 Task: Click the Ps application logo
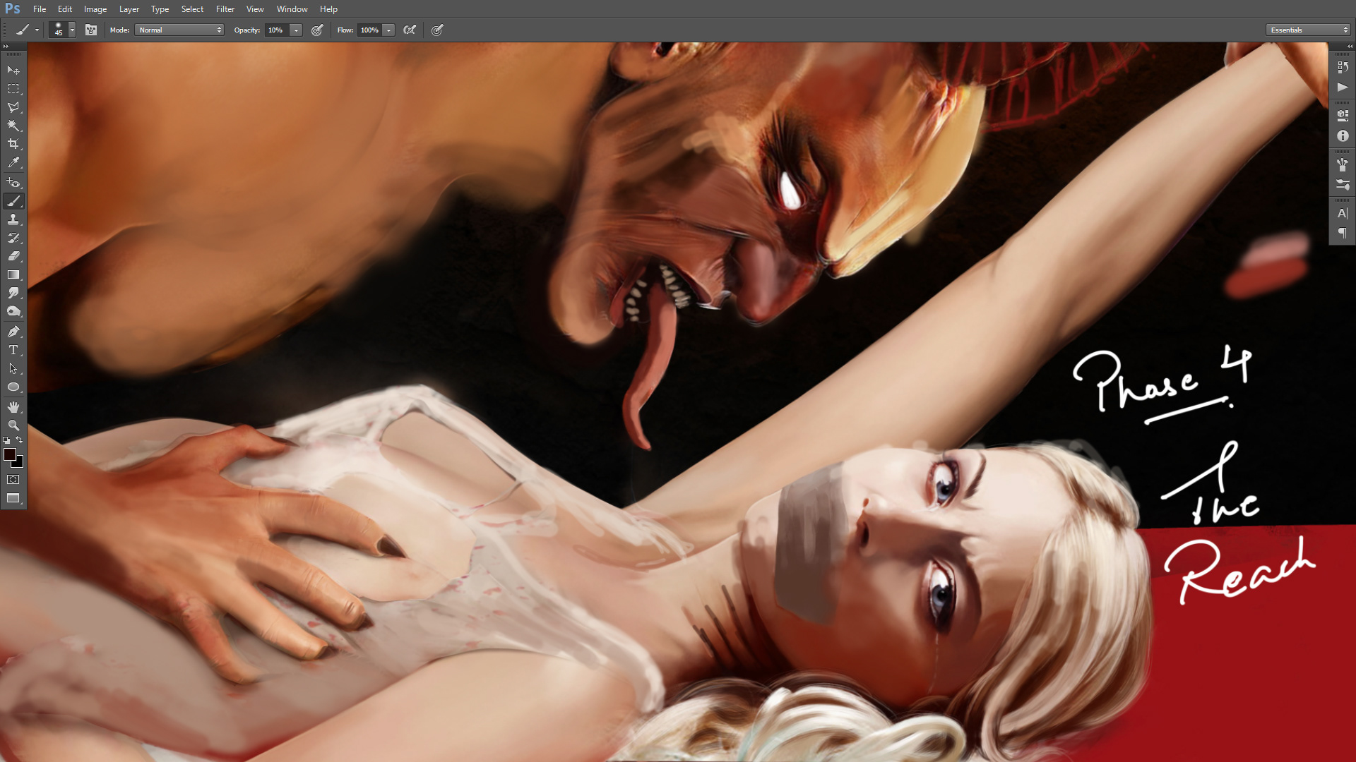pos(13,9)
